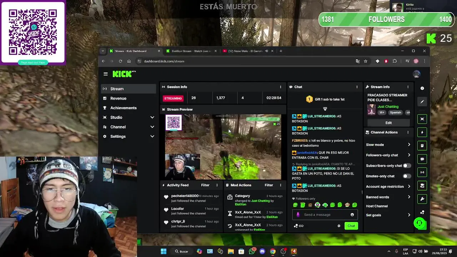Viewport: 457px width, 257px height.
Task: Open WhatsApp from the taskbar
Action: click(252, 251)
